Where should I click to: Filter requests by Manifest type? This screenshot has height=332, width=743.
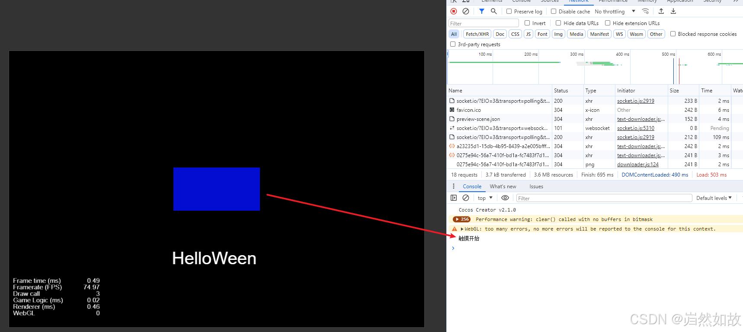[599, 34]
